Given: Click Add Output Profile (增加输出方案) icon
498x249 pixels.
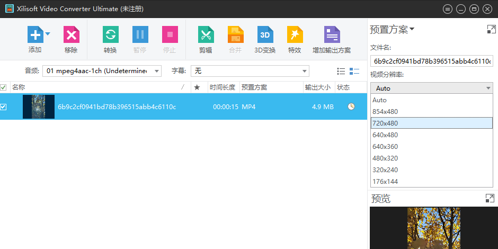Looking at the screenshot, I should 332,35.
